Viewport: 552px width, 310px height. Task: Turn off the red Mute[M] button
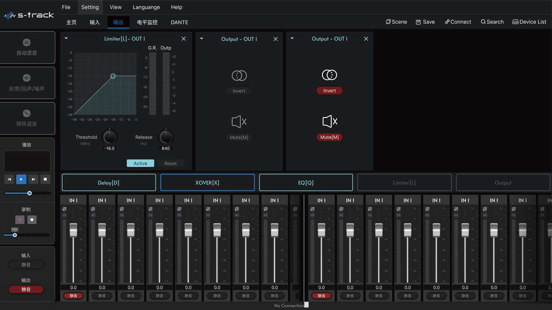point(329,137)
